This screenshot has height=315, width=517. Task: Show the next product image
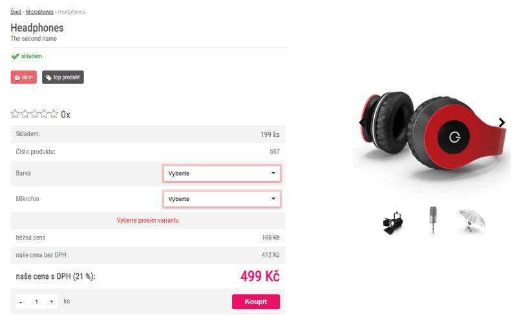point(501,122)
